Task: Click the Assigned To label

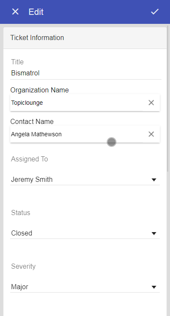Action: click(x=29, y=159)
